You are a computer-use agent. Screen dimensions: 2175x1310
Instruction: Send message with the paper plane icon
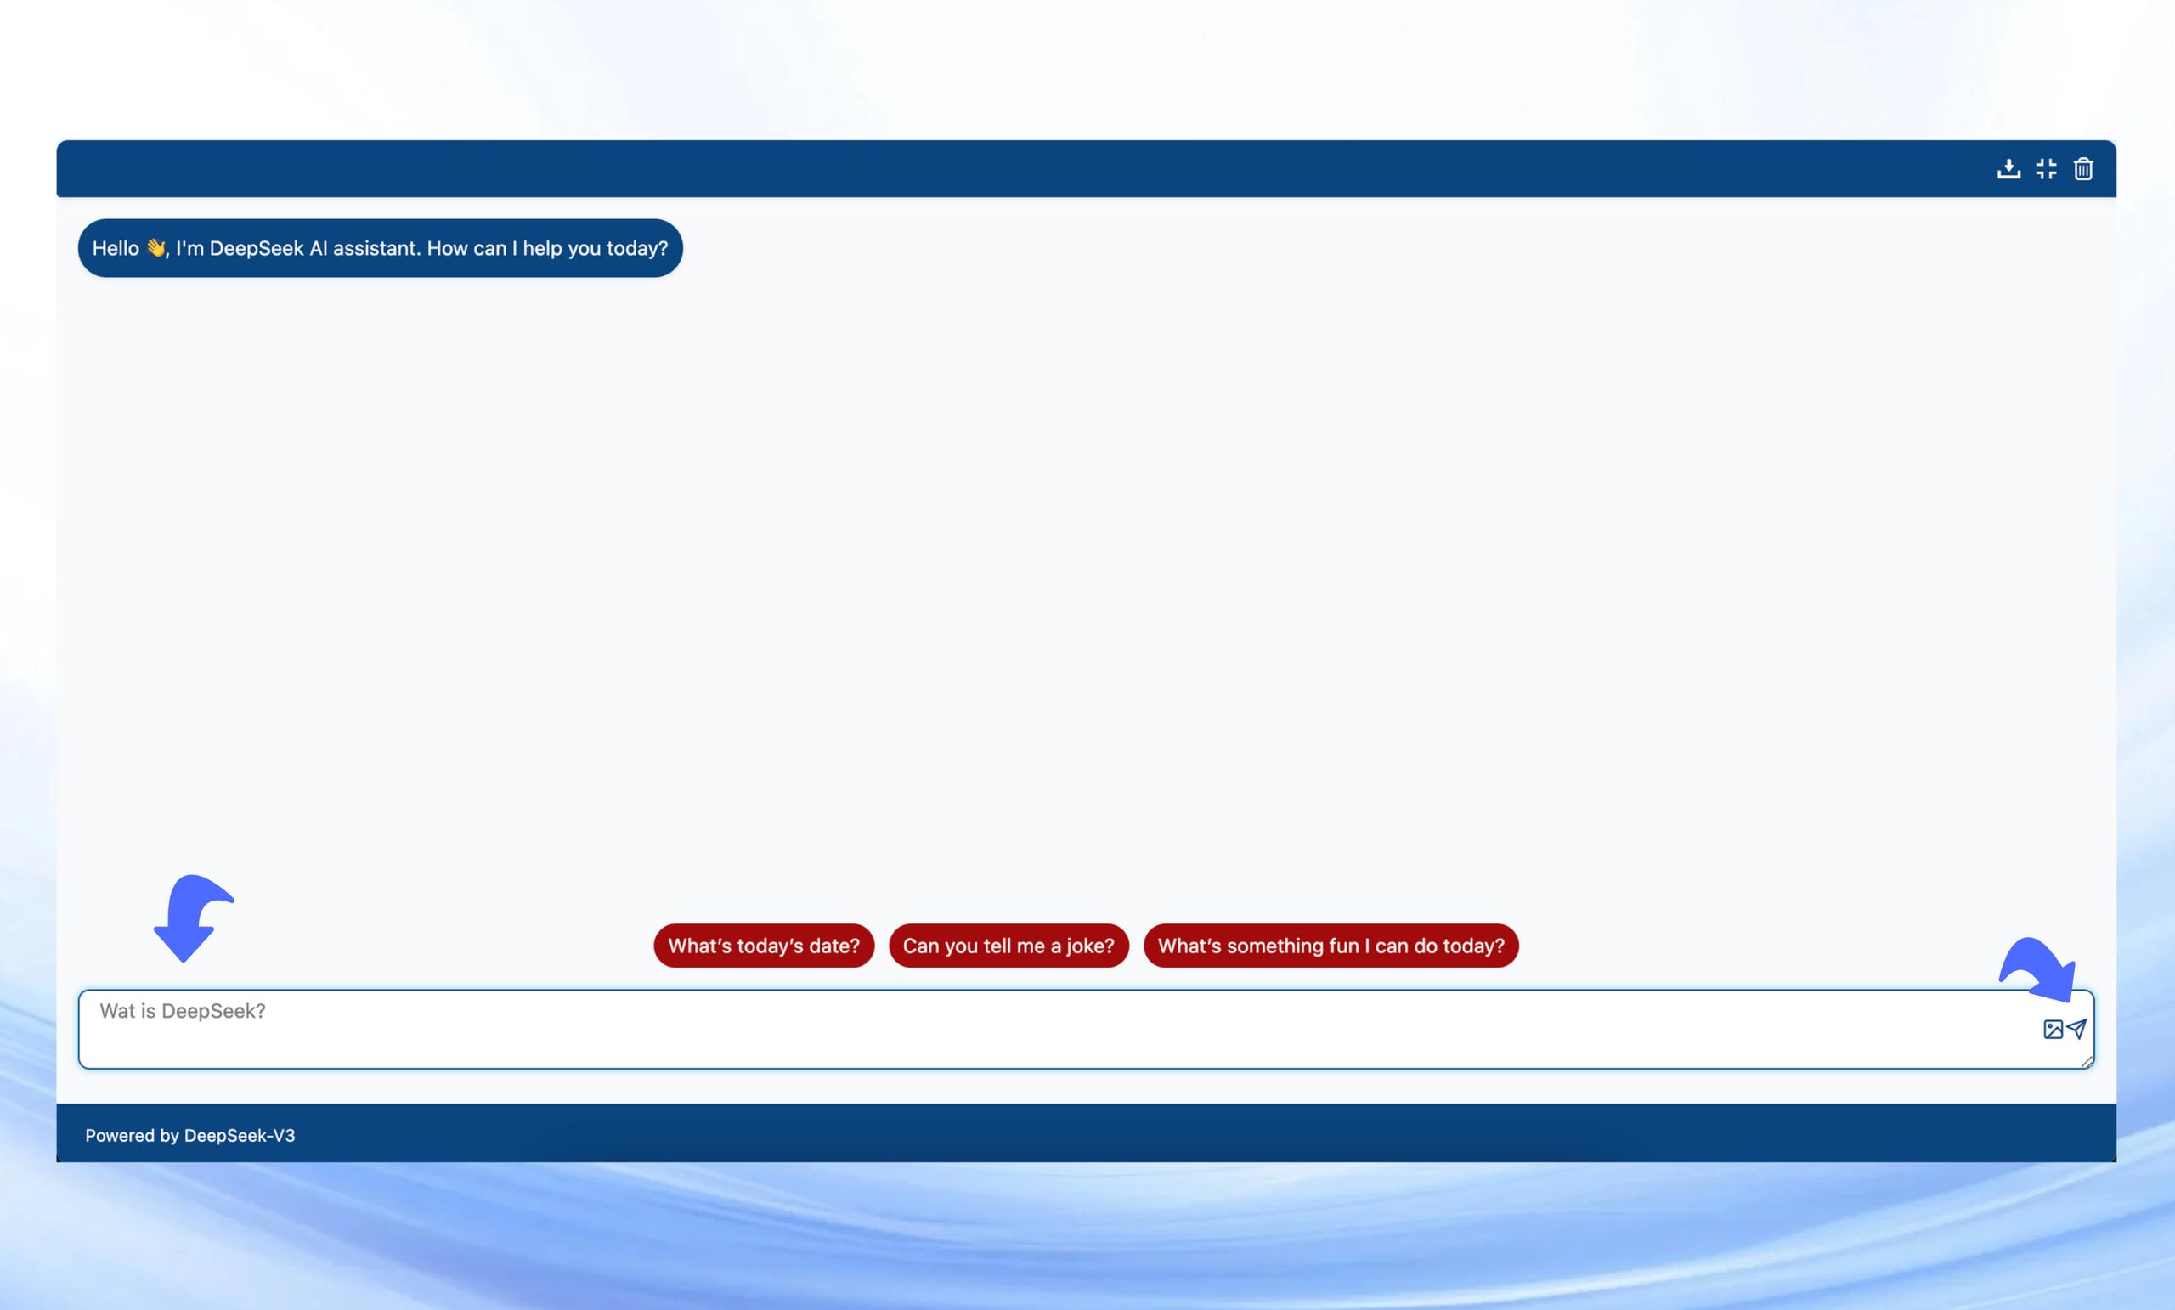coord(2076,1029)
